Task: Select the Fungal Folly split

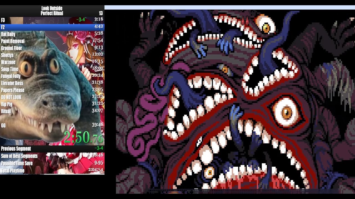Action: point(52,76)
